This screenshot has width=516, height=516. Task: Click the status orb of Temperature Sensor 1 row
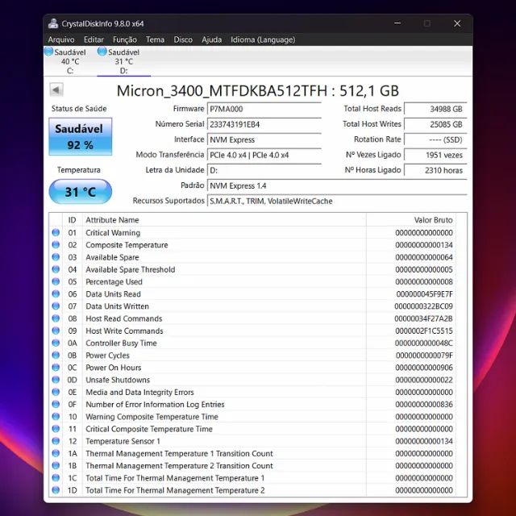[x=56, y=441]
